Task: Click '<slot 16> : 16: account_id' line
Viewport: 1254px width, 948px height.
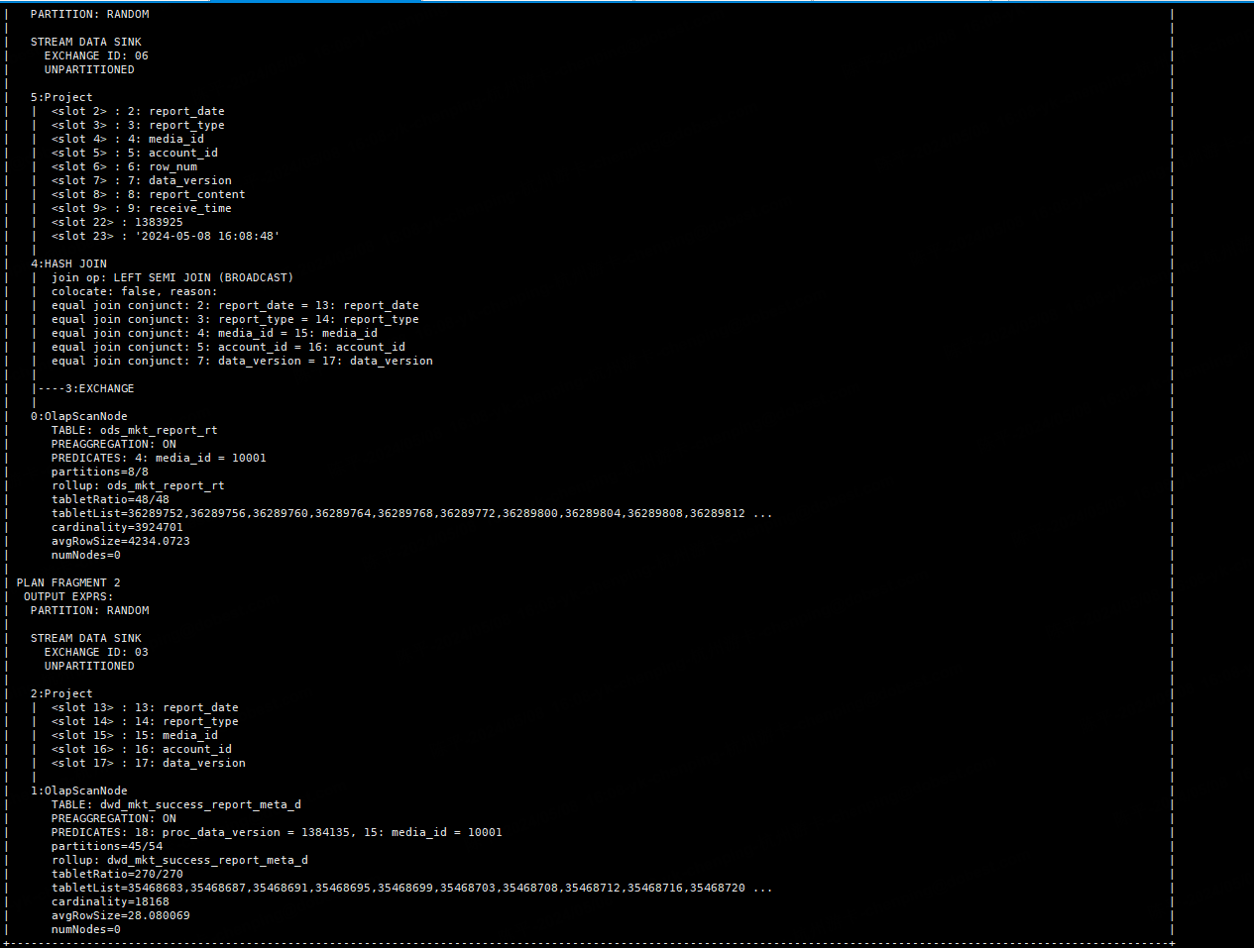Action: (x=142, y=749)
